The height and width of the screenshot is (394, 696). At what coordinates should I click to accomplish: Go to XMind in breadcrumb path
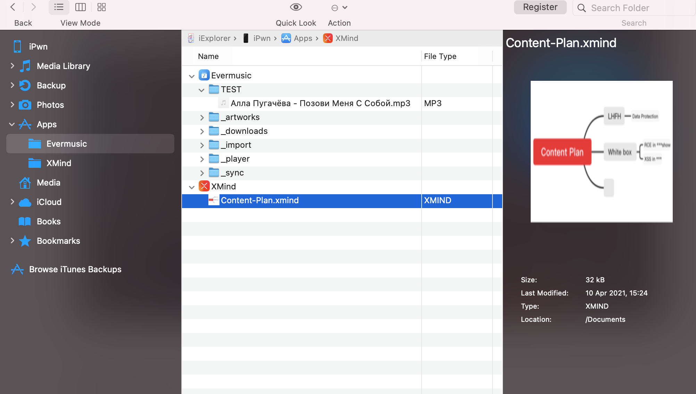click(347, 38)
